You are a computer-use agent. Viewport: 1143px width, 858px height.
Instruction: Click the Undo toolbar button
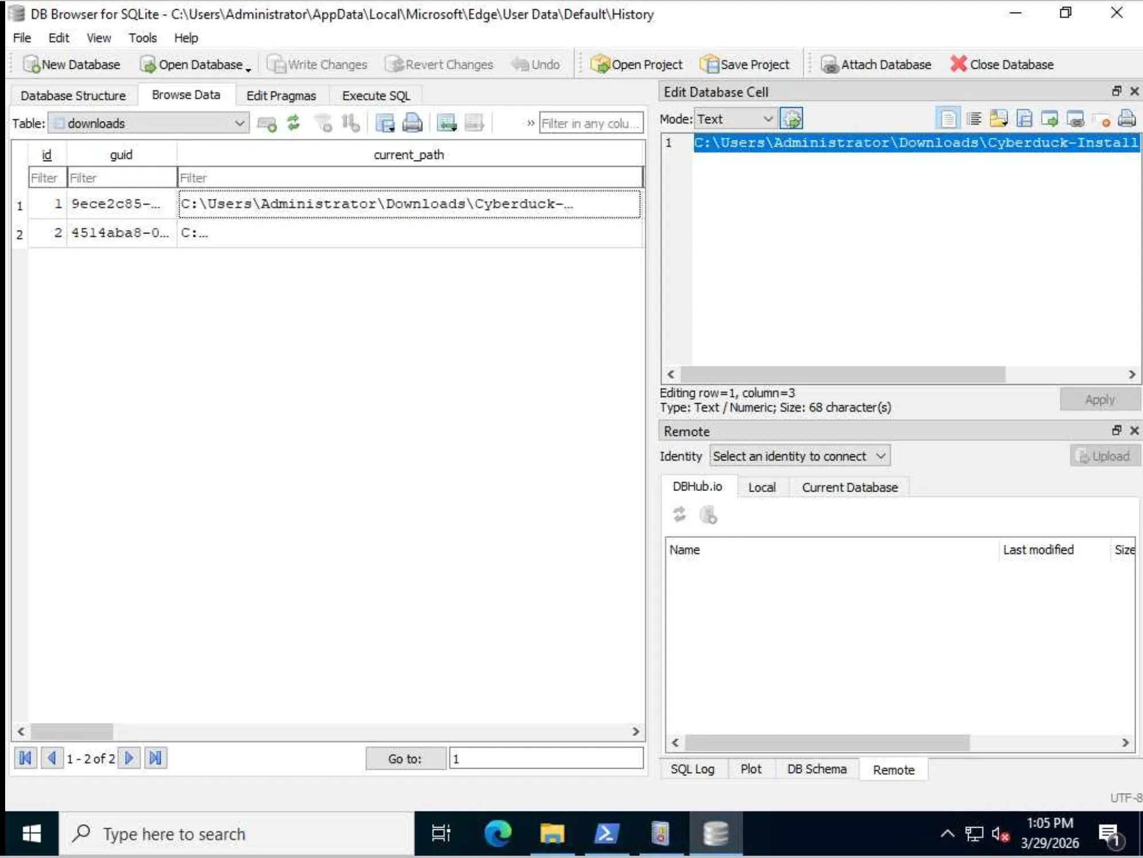coord(535,64)
